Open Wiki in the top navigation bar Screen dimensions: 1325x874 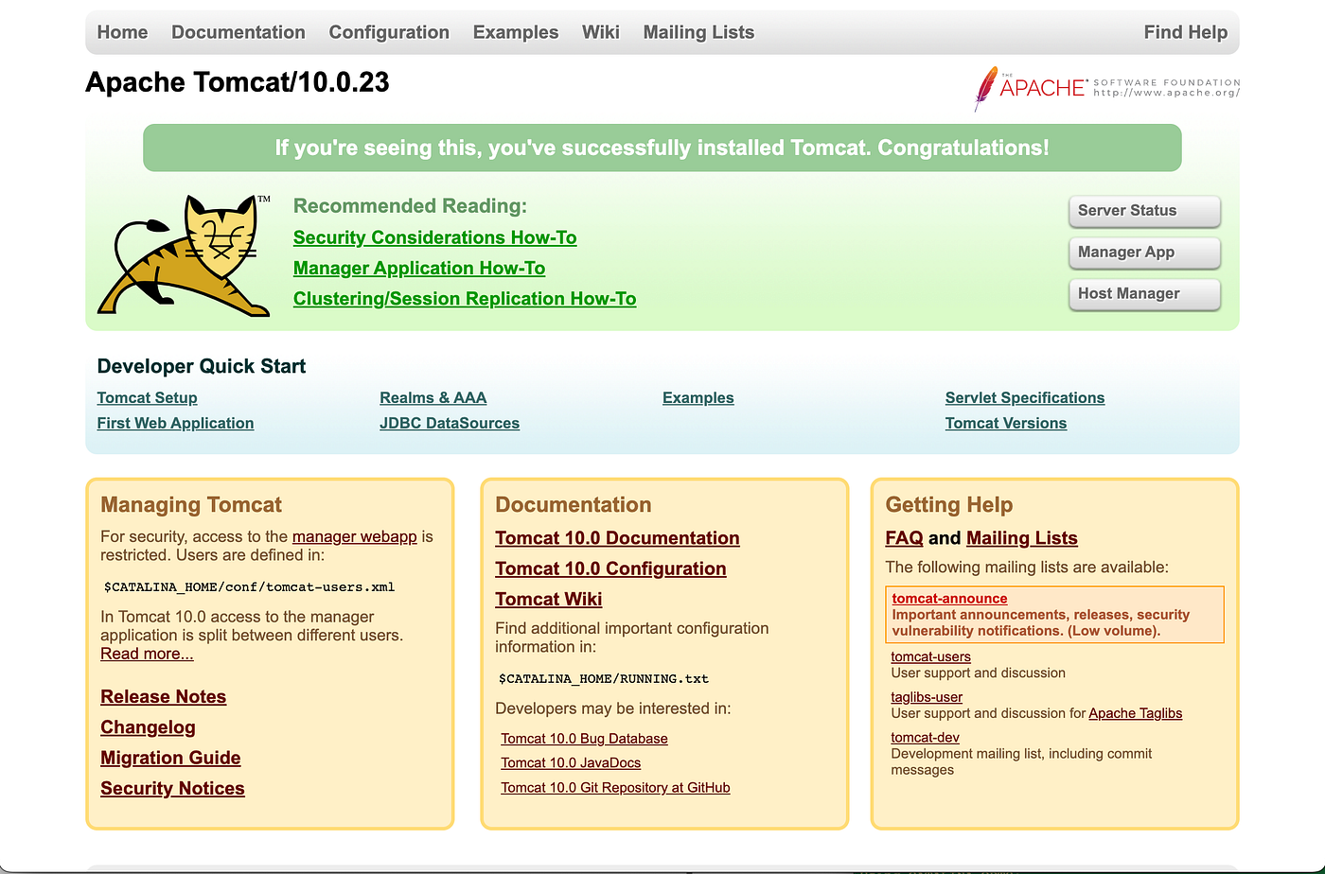[601, 32]
